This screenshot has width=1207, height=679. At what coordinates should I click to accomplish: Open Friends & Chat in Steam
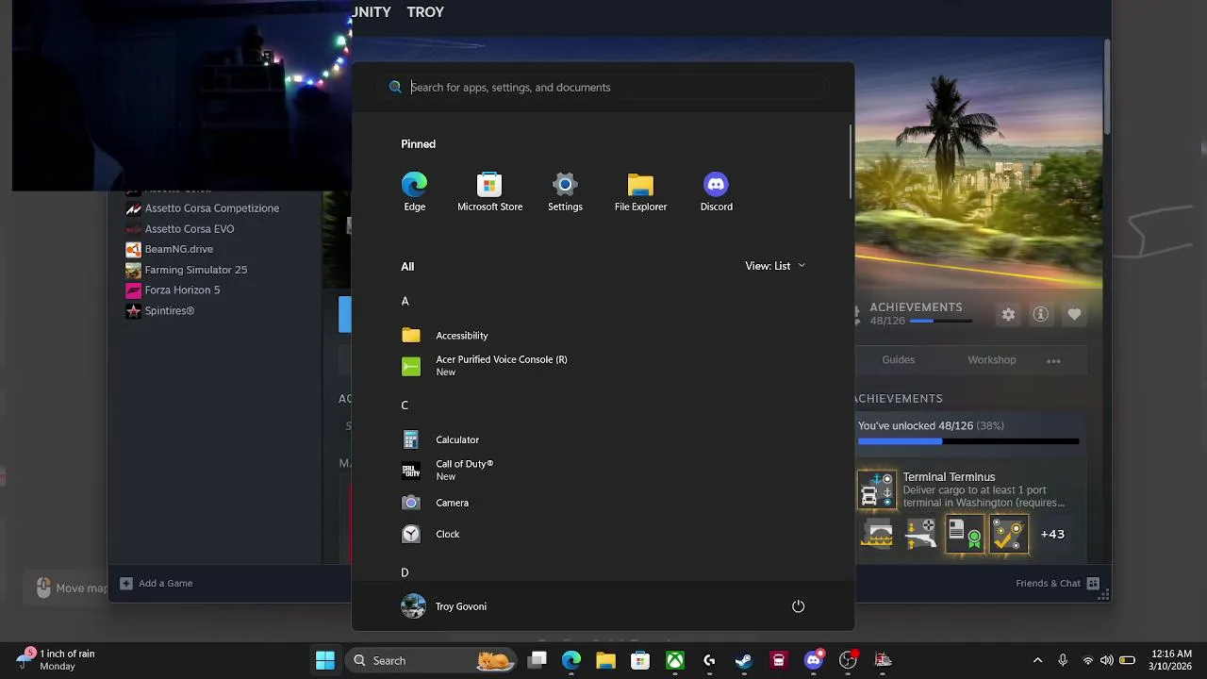[x=1057, y=584]
